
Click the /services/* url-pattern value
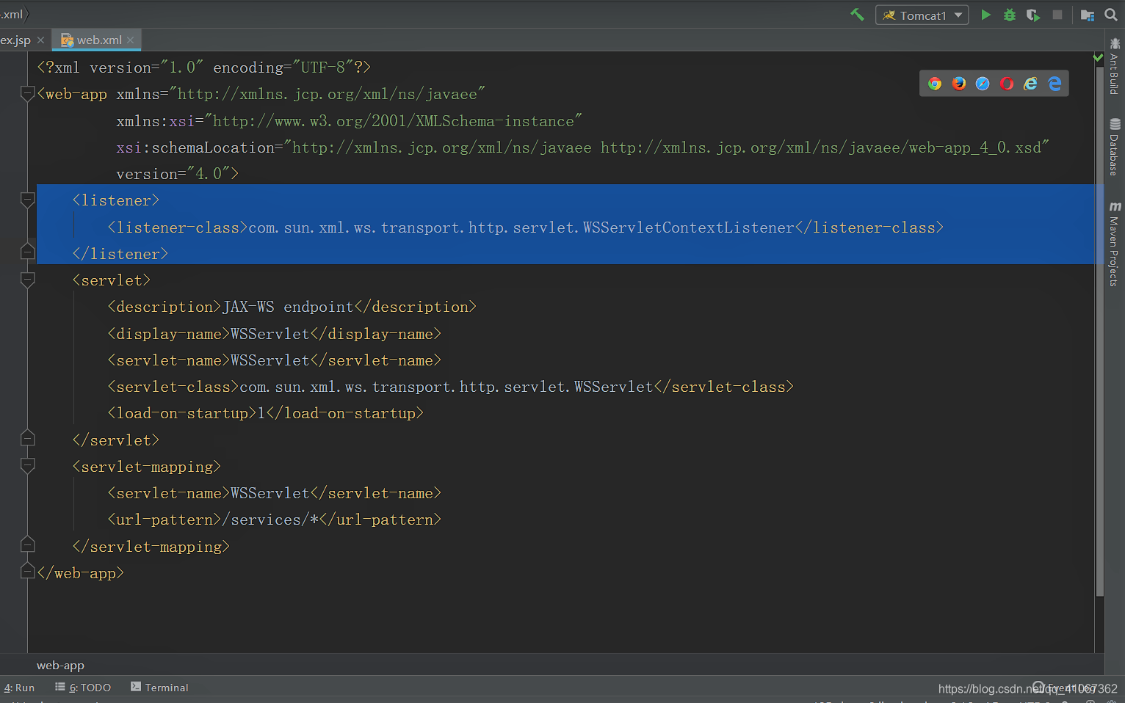click(270, 520)
